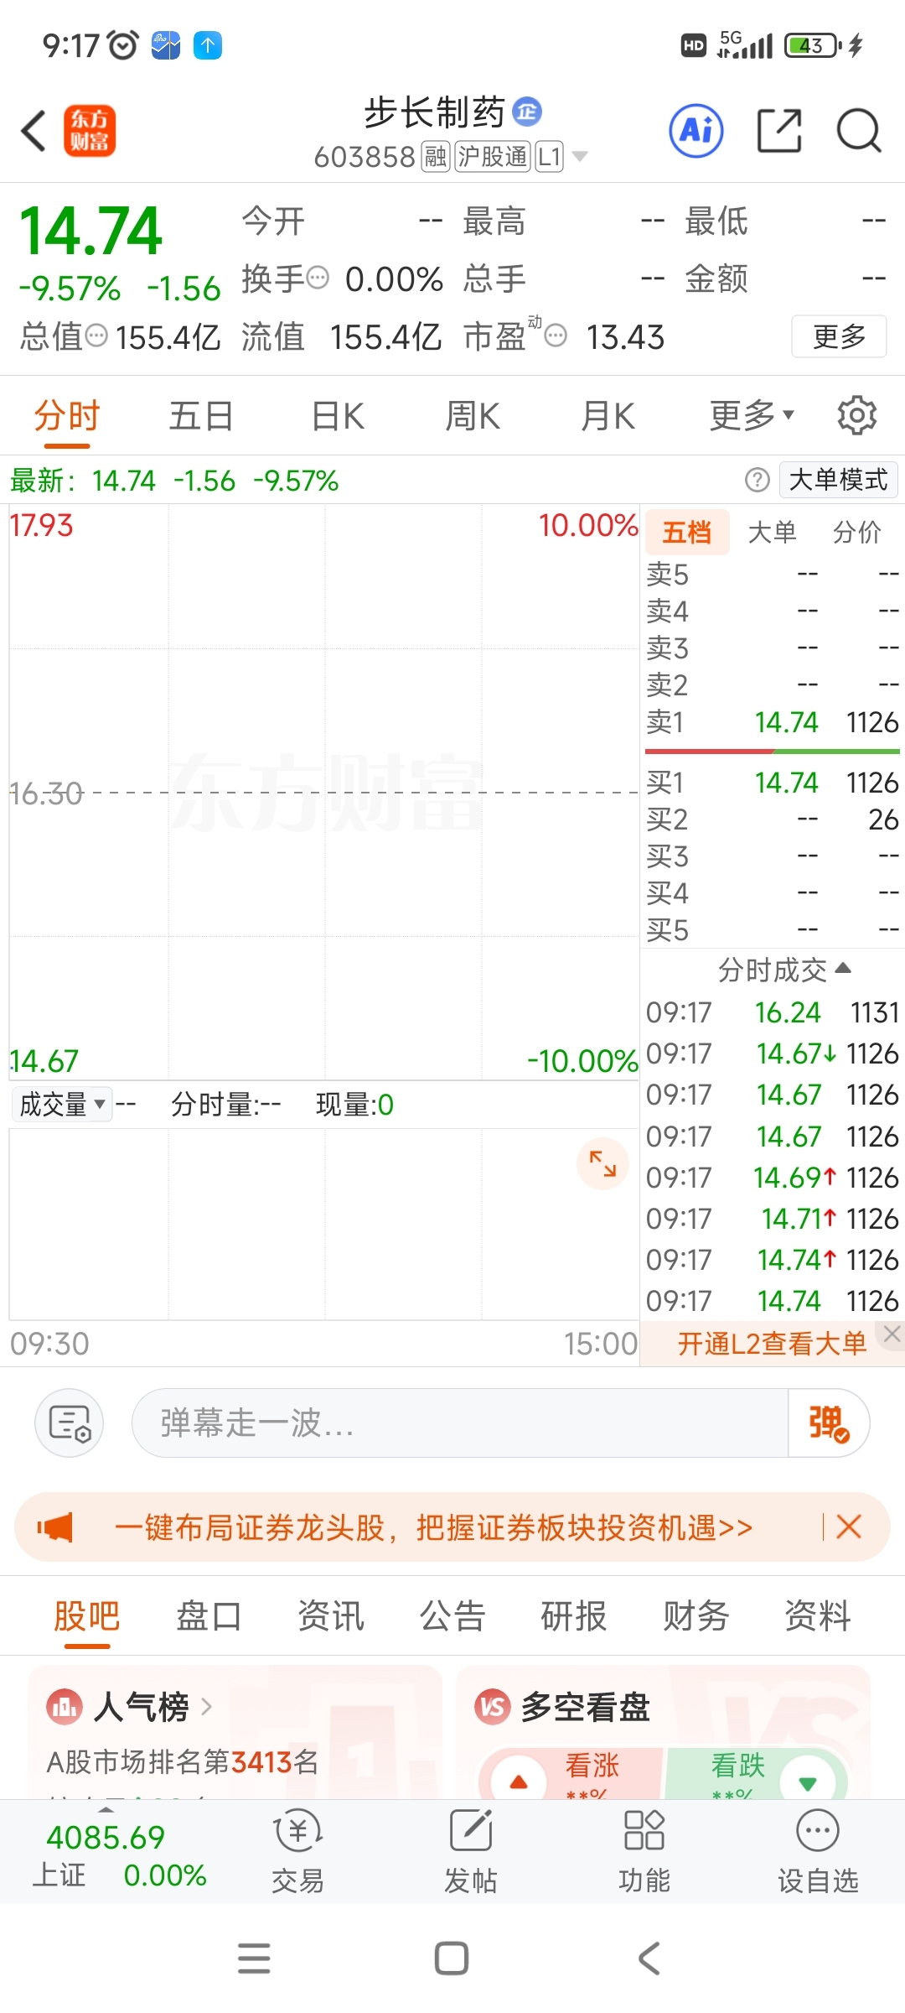
Task: Vote 看涨 bullish
Action: [x=571, y=1774]
